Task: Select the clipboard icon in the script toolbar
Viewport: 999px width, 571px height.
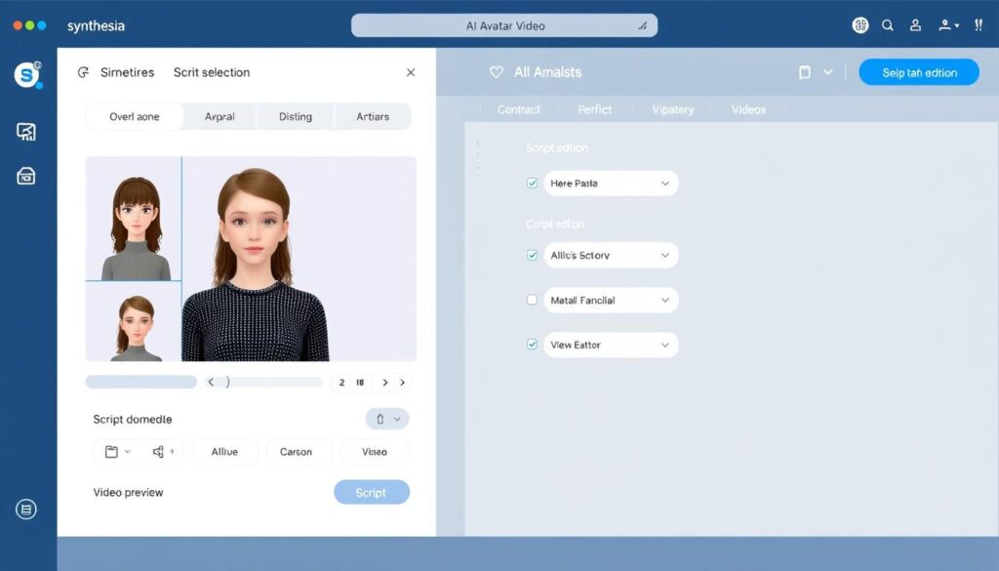Action: (x=112, y=451)
